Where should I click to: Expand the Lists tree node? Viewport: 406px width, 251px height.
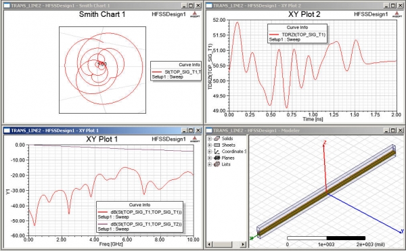coord(210,164)
